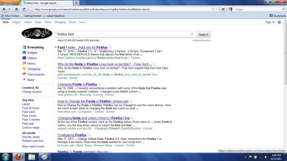Screen dimensions: 287x161
Task: Open Most Visited bookmarks folder
Action: click(x=10, y=16)
